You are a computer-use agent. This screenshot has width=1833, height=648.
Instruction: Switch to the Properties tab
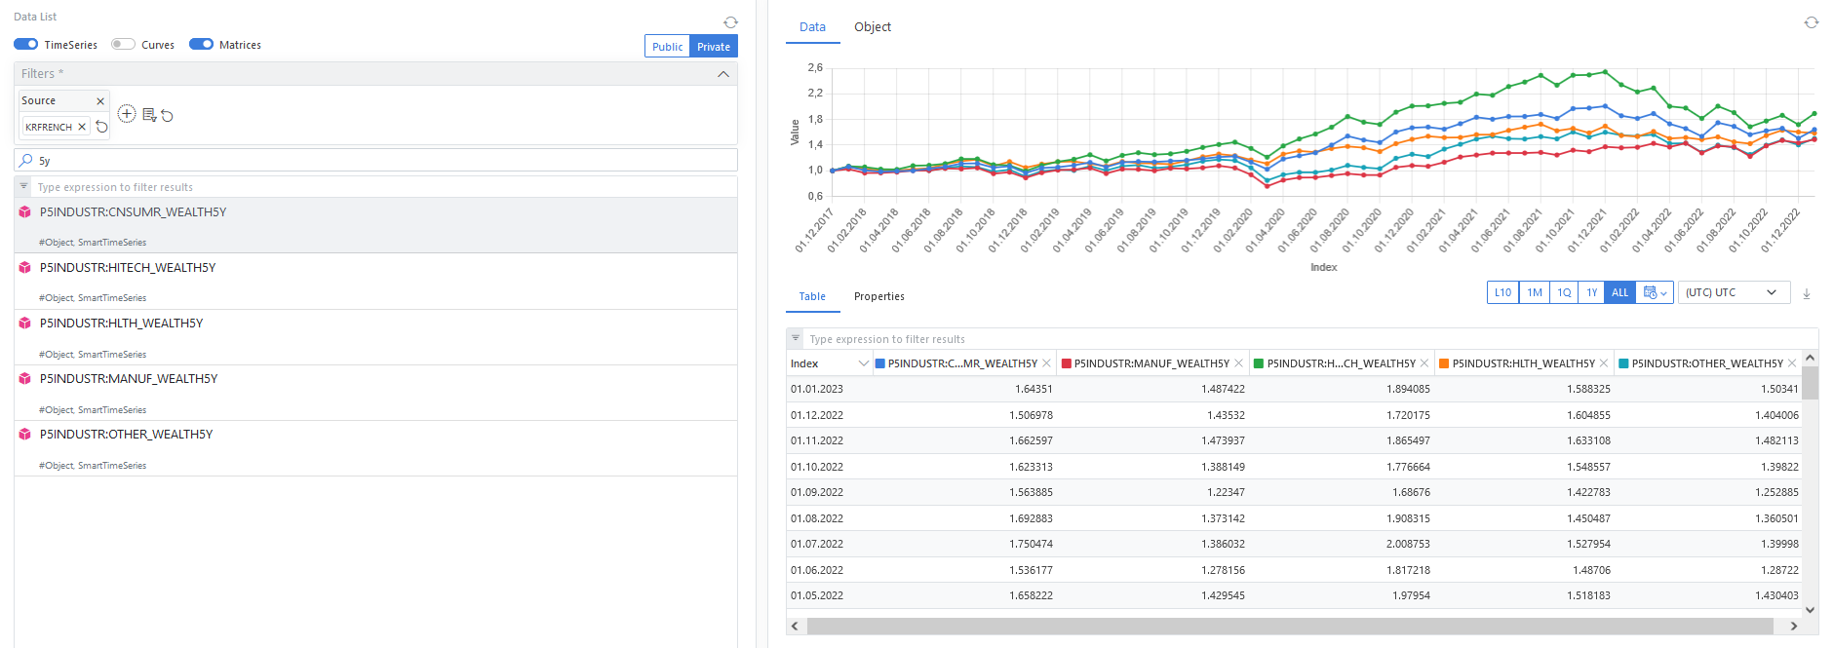(x=878, y=296)
